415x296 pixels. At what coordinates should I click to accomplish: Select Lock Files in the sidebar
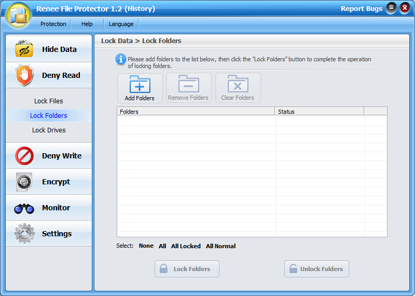(49, 101)
